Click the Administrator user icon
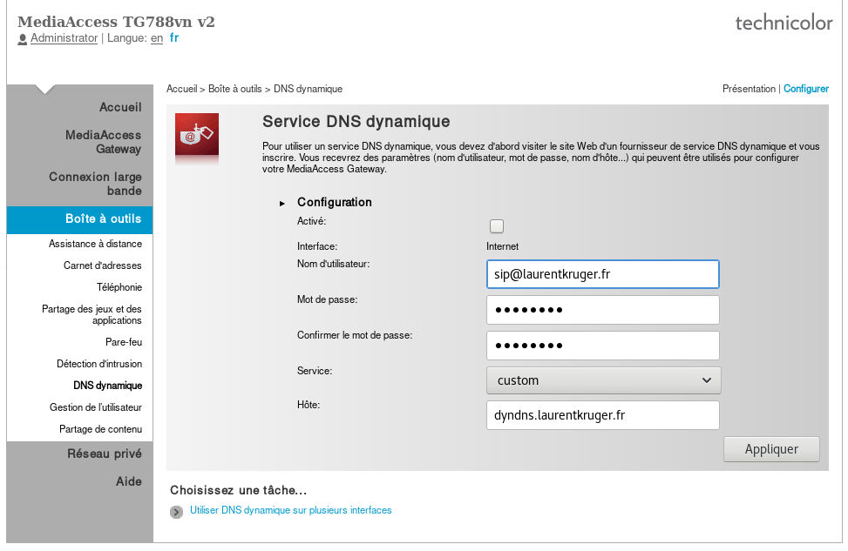 (22, 39)
